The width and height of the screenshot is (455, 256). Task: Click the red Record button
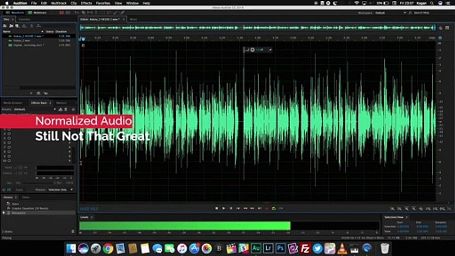[267, 208]
